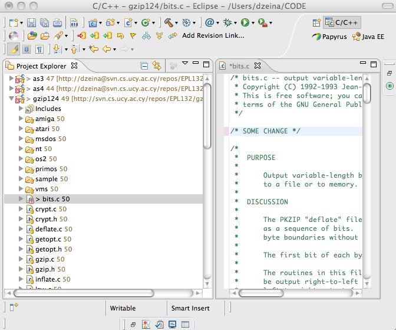Click Add Revision Link... button
This screenshot has width=396, height=330.
click(x=213, y=35)
